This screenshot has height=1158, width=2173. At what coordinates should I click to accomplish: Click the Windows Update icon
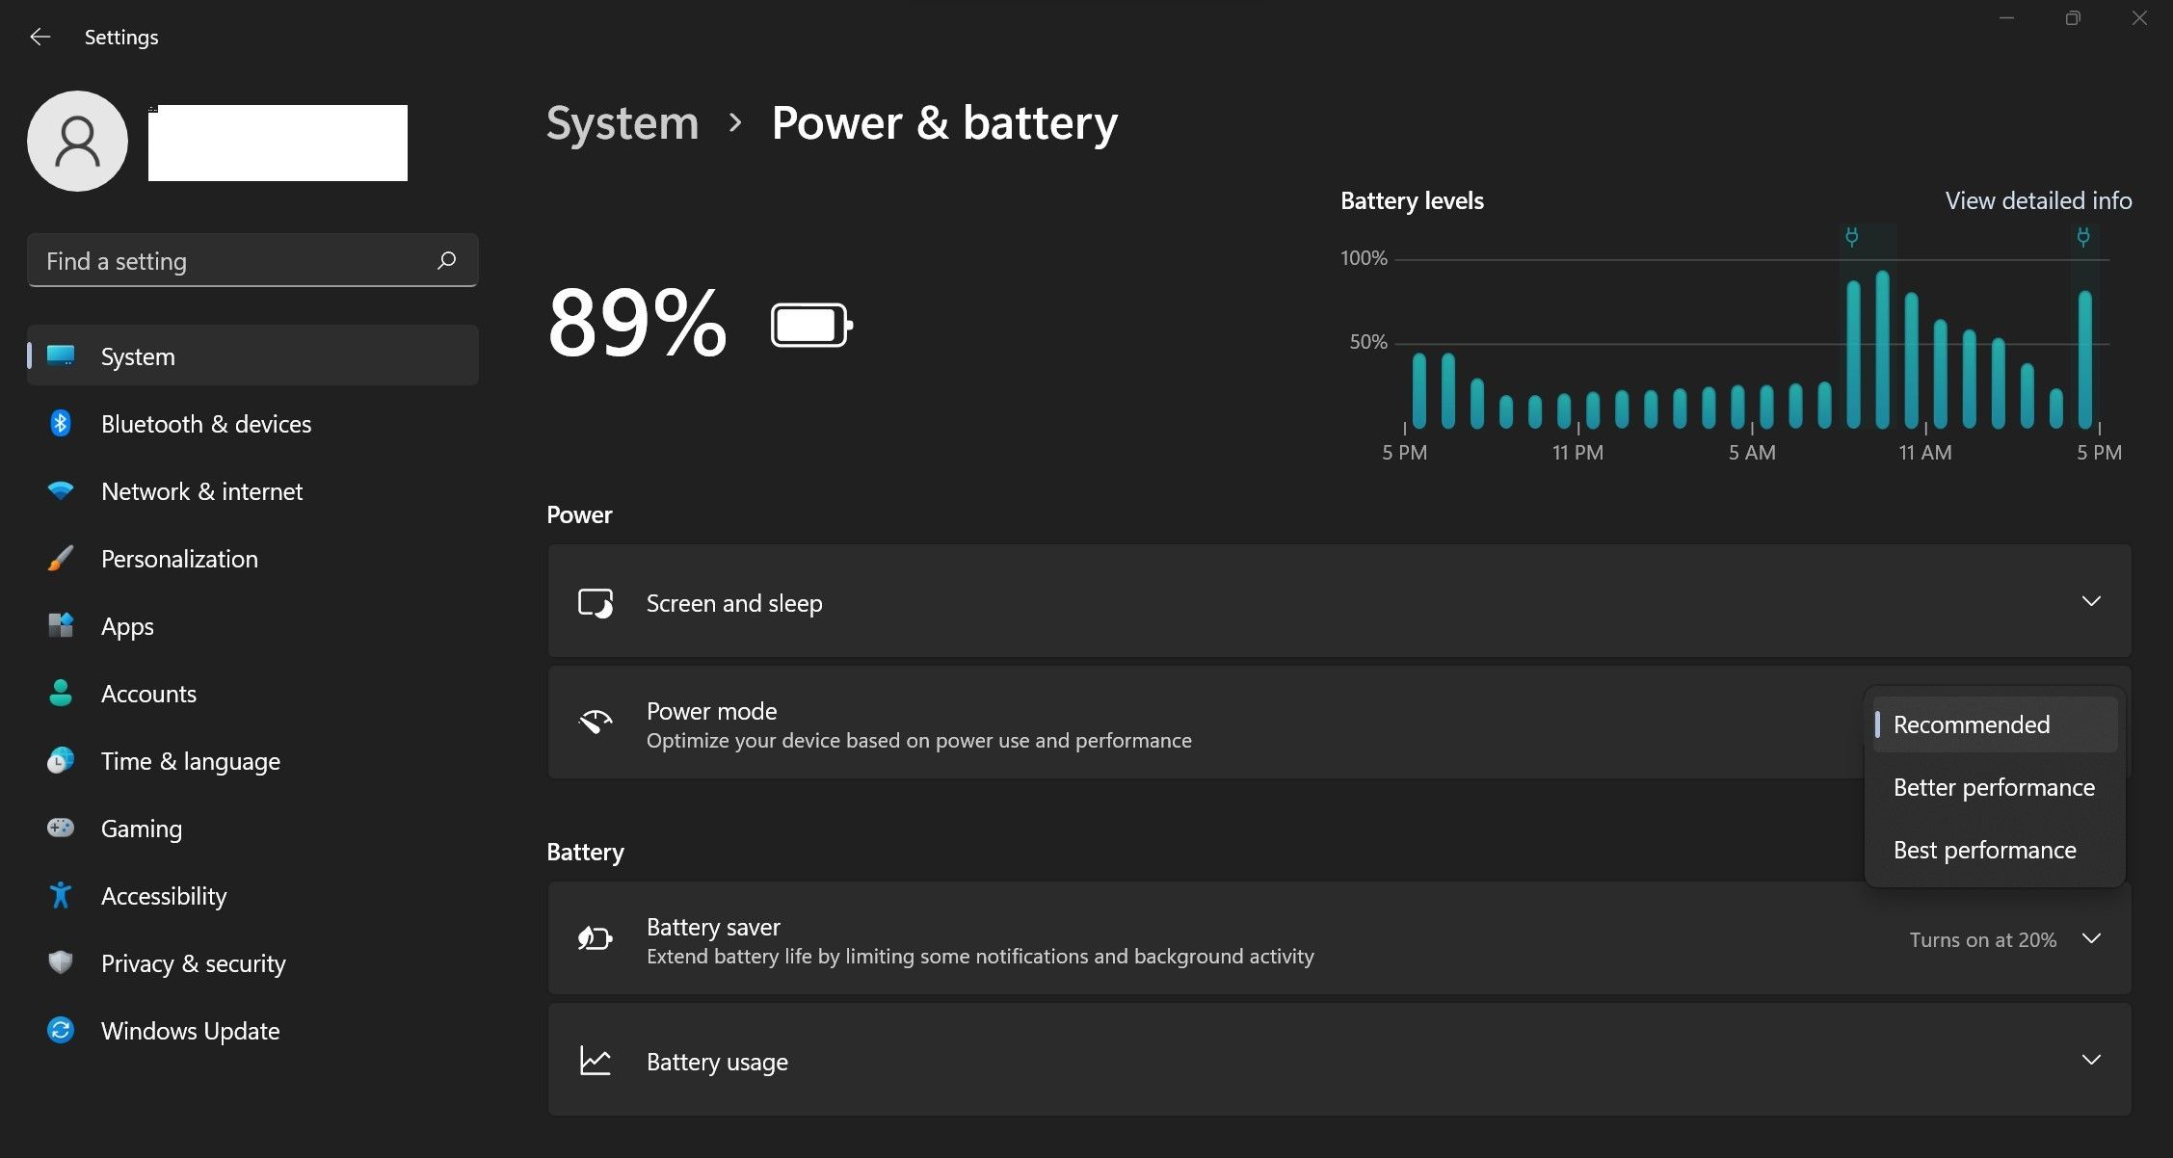click(58, 1029)
